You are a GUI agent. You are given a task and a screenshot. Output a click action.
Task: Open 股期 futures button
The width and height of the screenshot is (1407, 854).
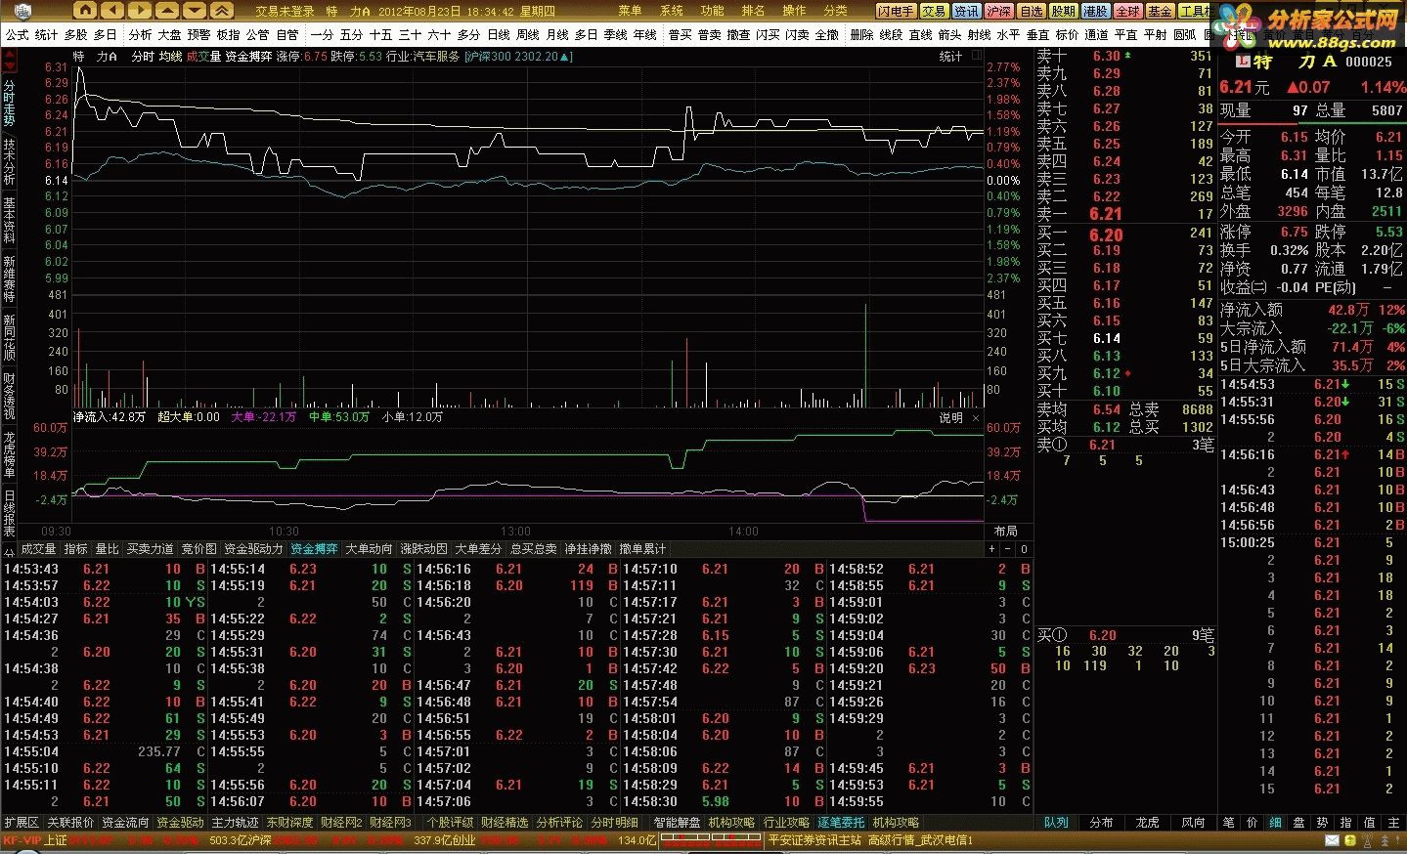pyautogui.click(x=1063, y=11)
